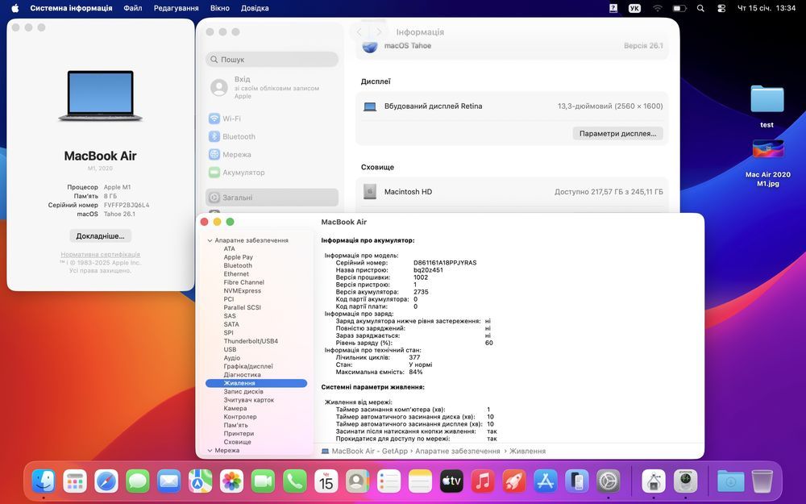
Task: Click the Докладніше… button
Action: [x=100, y=236]
